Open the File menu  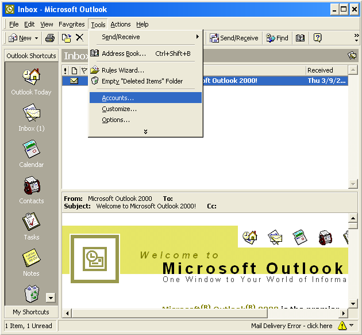coord(14,24)
